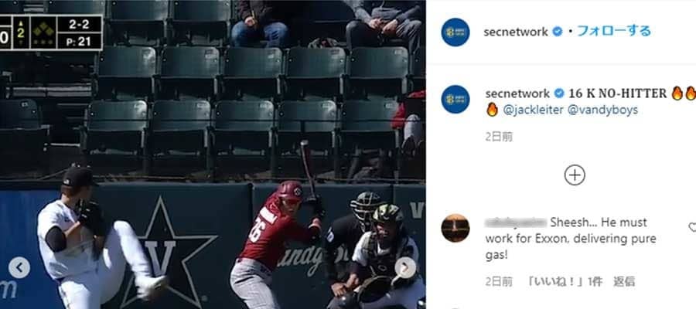Follow secnetwork via フォローする

pyautogui.click(x=613, y=32)
